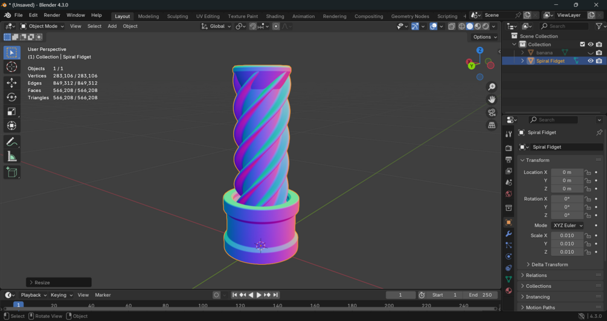Uncheck the Collection exclude checkbox
This screenshot has width=607, height=321.
pyautogui.click(x=582, y=44)
